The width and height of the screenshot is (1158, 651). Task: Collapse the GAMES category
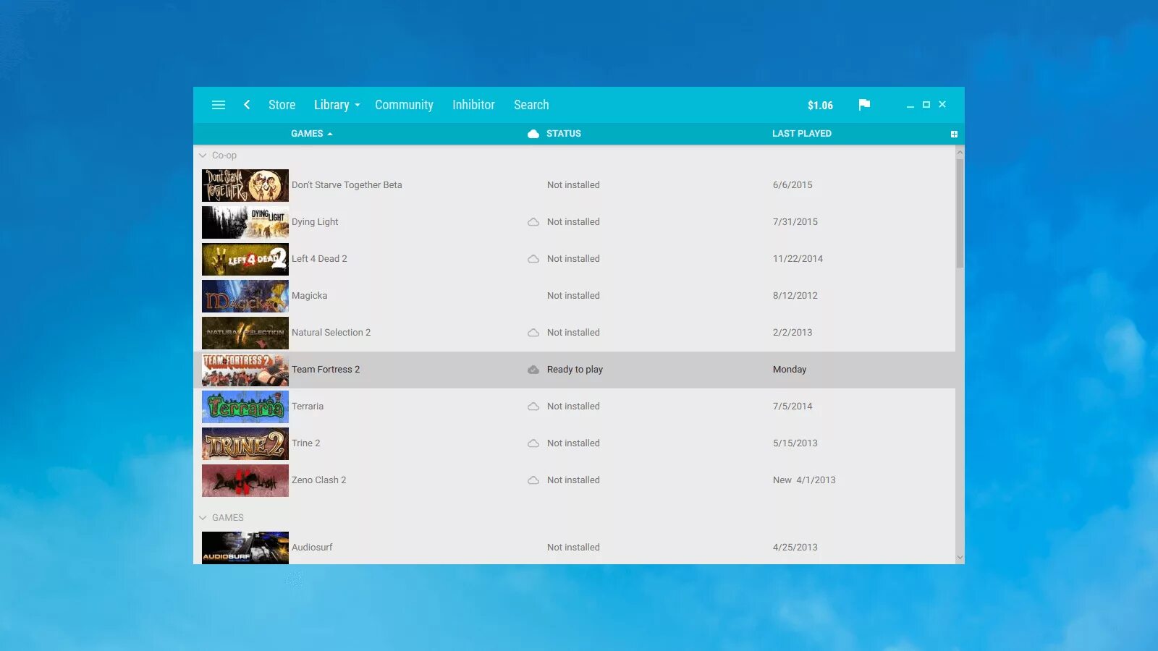pyautogui.click(x=203, y=518)
